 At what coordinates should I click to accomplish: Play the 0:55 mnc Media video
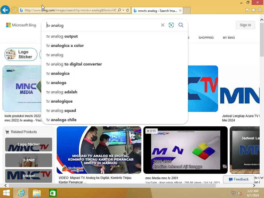coord(185,150)
